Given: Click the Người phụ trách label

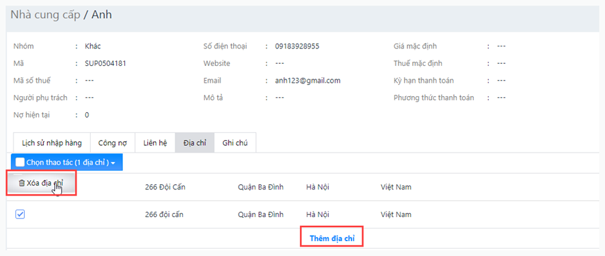Looking at the screenshot, I should (40, 98).
